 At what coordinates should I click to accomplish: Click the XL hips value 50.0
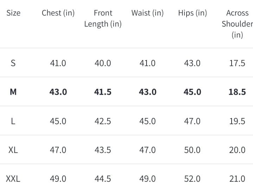192,150
